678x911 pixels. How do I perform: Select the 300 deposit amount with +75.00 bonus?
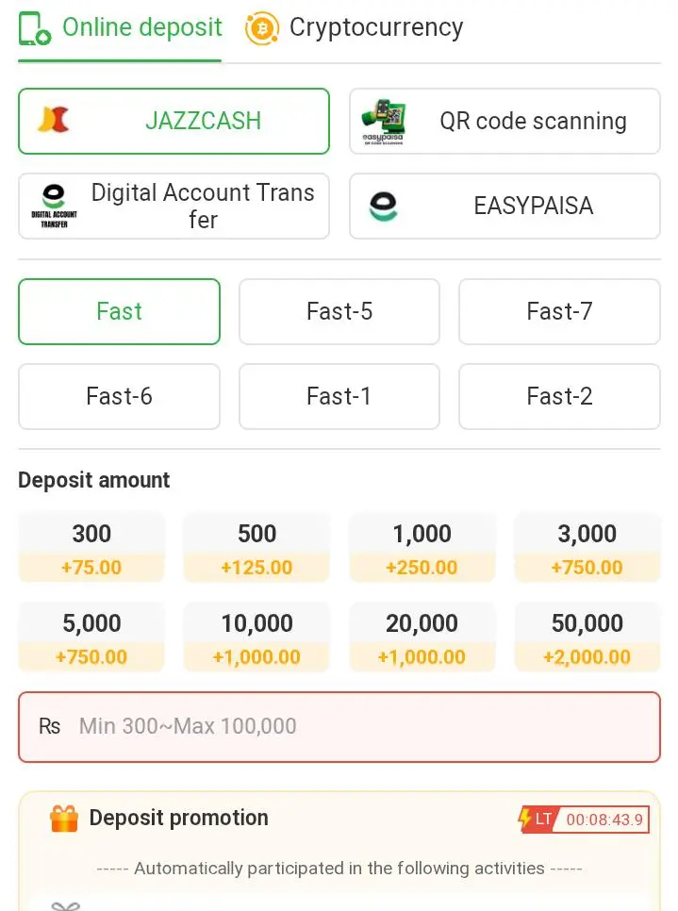tap(91, 548)
